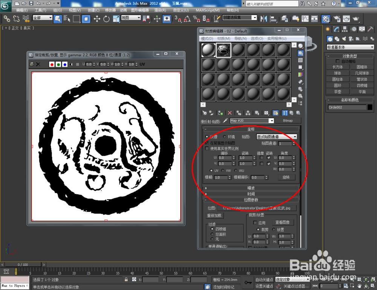Create a 茶壶 teapot primitive
Image resolution: width=377 pixels, height=290 pixels.
coord(337,92)
